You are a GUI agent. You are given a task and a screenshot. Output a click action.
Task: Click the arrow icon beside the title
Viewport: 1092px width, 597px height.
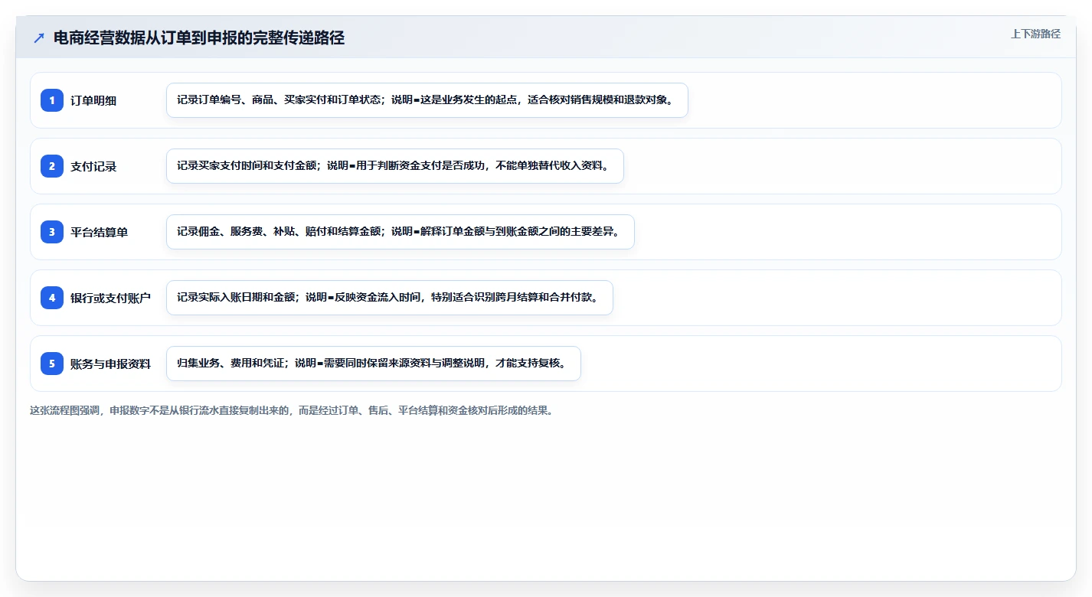click(x=39, y=38)
